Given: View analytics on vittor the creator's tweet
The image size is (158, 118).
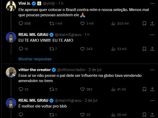Looking at the screenshot, I should point(113,89).
